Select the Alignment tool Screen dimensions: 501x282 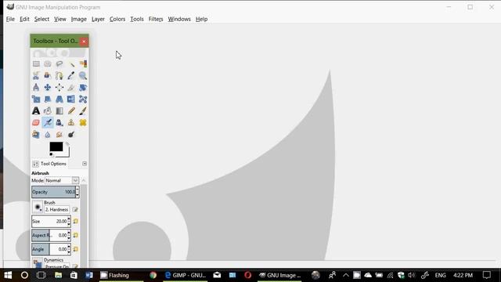pyautogui.click(x=59, y=87)
